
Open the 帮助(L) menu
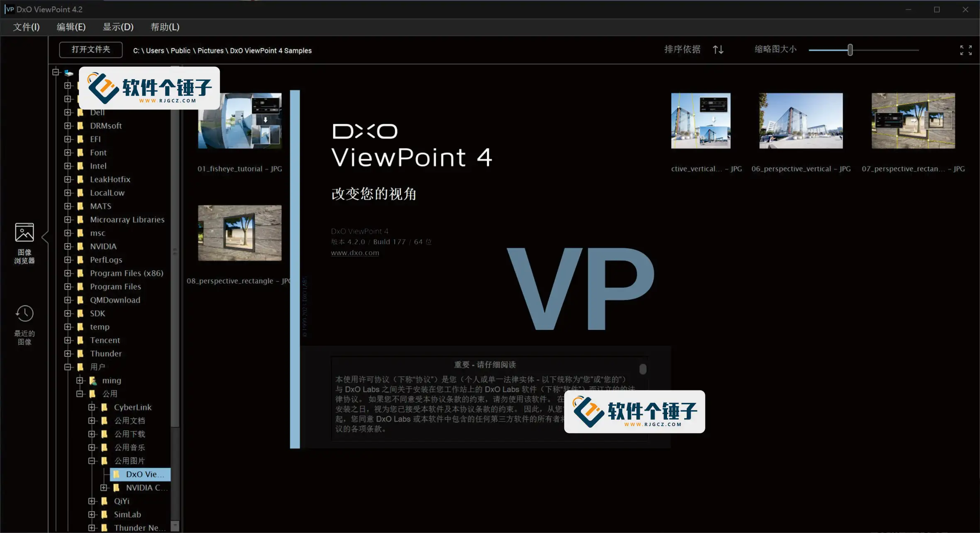click(x=165, y=27)
